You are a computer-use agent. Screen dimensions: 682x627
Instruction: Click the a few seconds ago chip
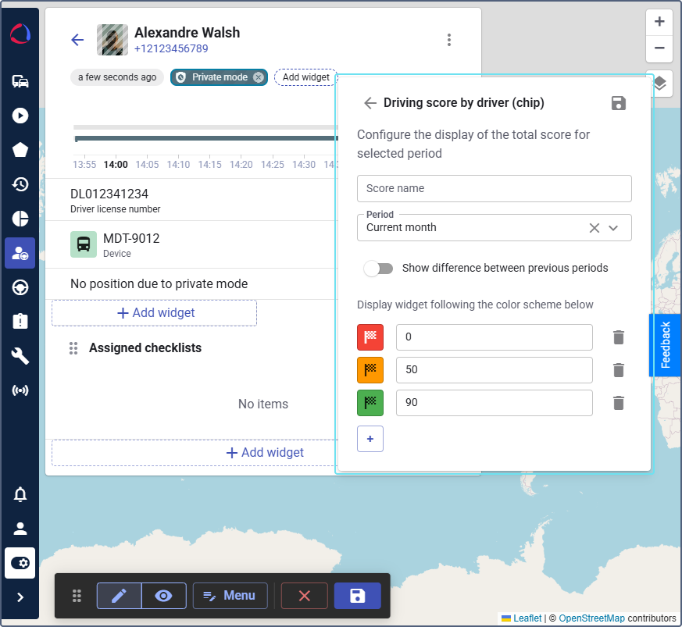coord(117,77)
